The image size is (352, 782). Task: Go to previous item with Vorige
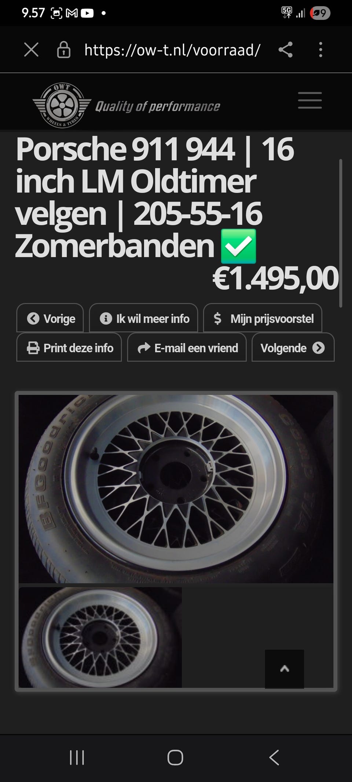pyautogui.click(x=50, y=318)
